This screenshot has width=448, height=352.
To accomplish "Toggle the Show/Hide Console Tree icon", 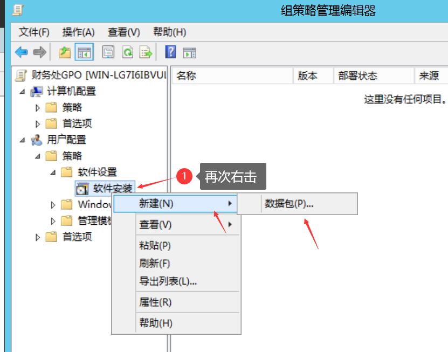I will click(x=84, y=52).
